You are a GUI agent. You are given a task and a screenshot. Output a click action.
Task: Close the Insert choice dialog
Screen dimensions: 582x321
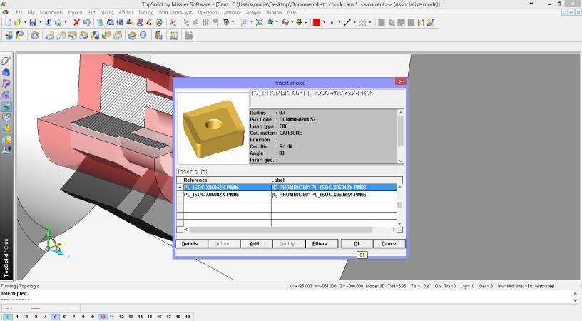tap(401, 81)
